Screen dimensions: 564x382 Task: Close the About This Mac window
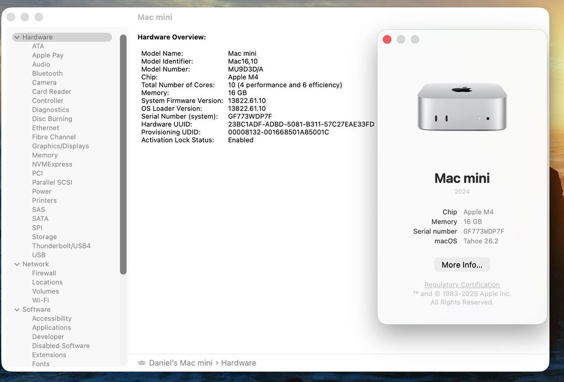[387, 39]
